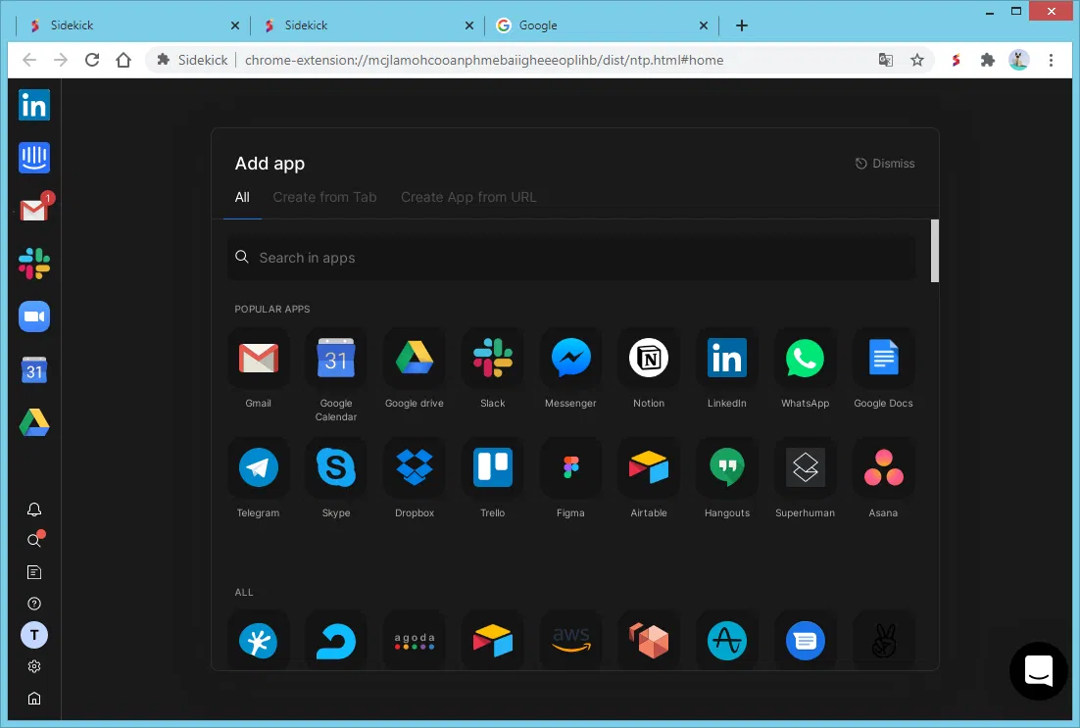Open Google Drive in the left sidebar
Screen dimensions: 1080x728
(33, 422)
